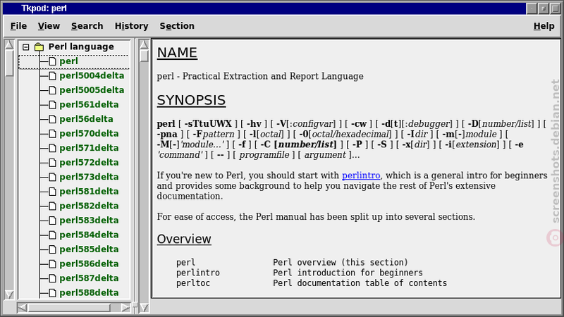
Task: Open perl561delta in the tree
Action: coord(89,104)
